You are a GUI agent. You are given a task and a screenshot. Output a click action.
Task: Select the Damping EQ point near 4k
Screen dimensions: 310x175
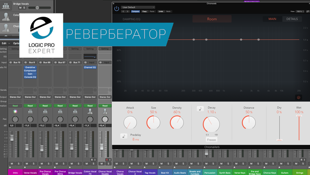point(259,40)
